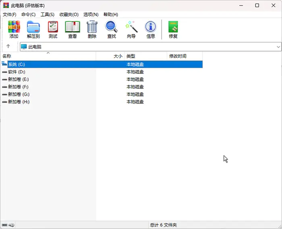Select the 软件 (D:) drive
The width and height of the screenshot is (282, 229).
pos(17,72)
